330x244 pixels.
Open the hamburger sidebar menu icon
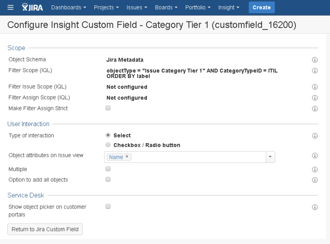[11, 7]
